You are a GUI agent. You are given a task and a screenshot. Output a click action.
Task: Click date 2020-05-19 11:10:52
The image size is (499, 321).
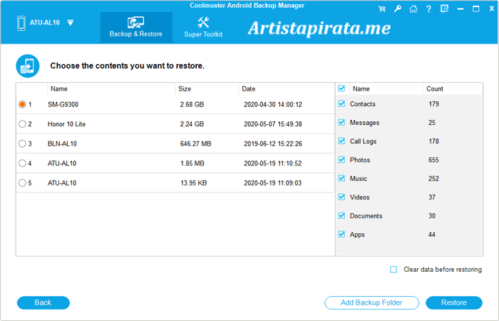[x=273, y=163]
